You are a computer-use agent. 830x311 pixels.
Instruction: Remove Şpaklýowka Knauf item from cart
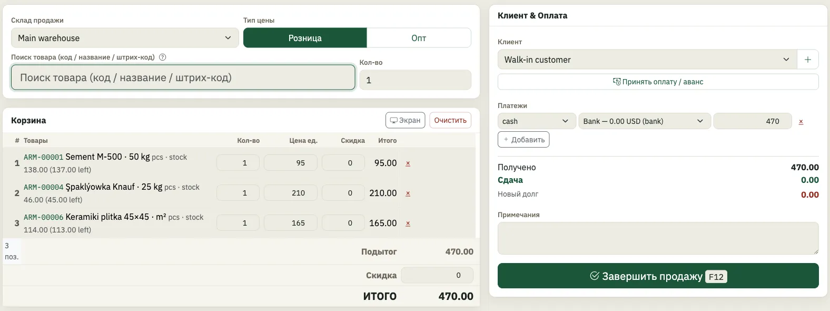(x=408, y=193)
